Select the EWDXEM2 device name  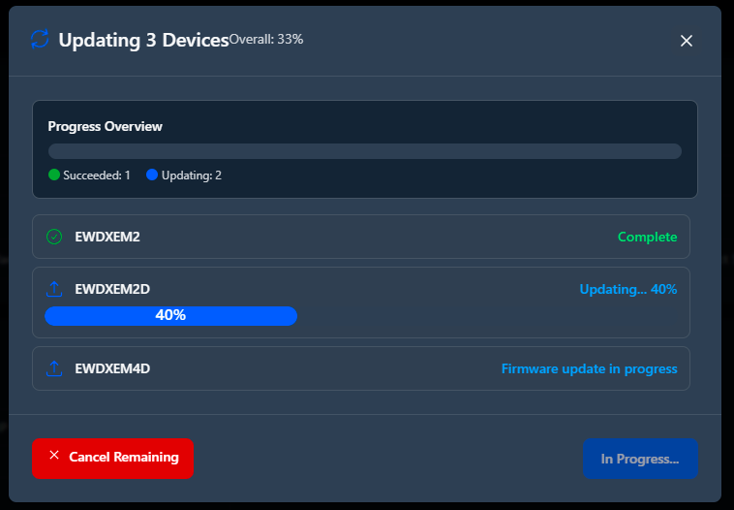point(107,237)
